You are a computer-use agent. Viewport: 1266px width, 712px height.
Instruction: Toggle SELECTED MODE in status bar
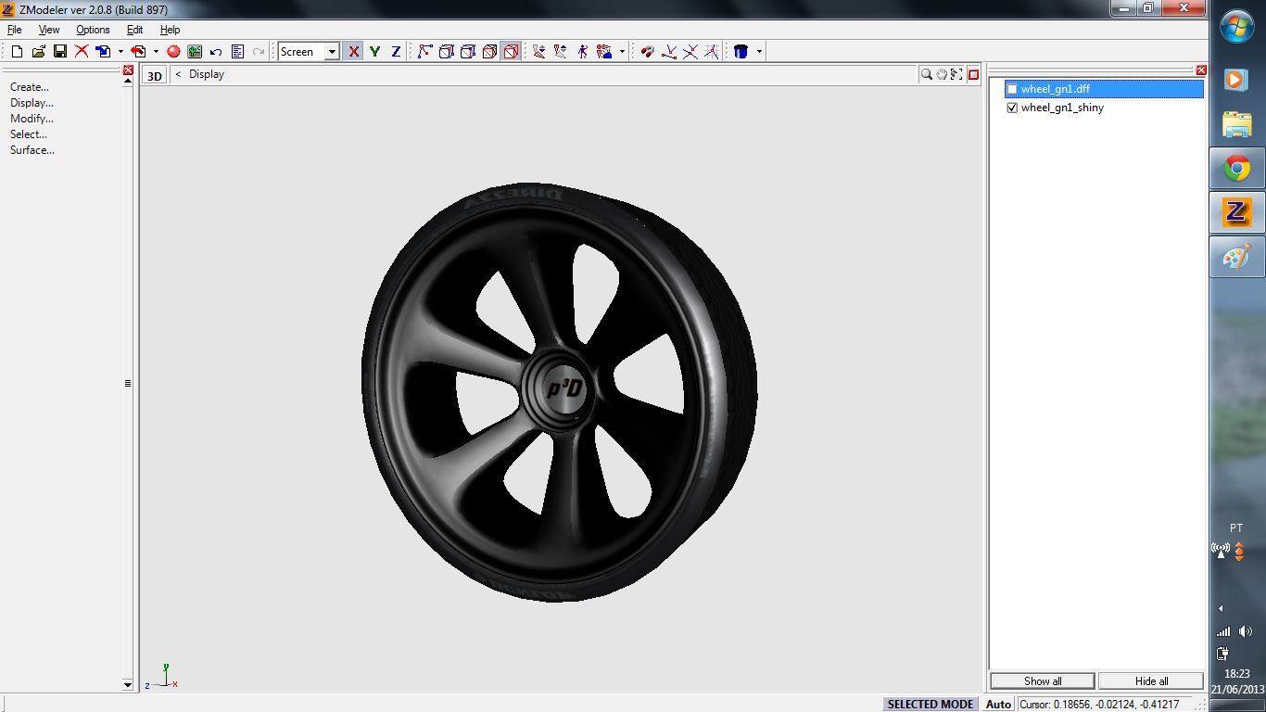931,705
